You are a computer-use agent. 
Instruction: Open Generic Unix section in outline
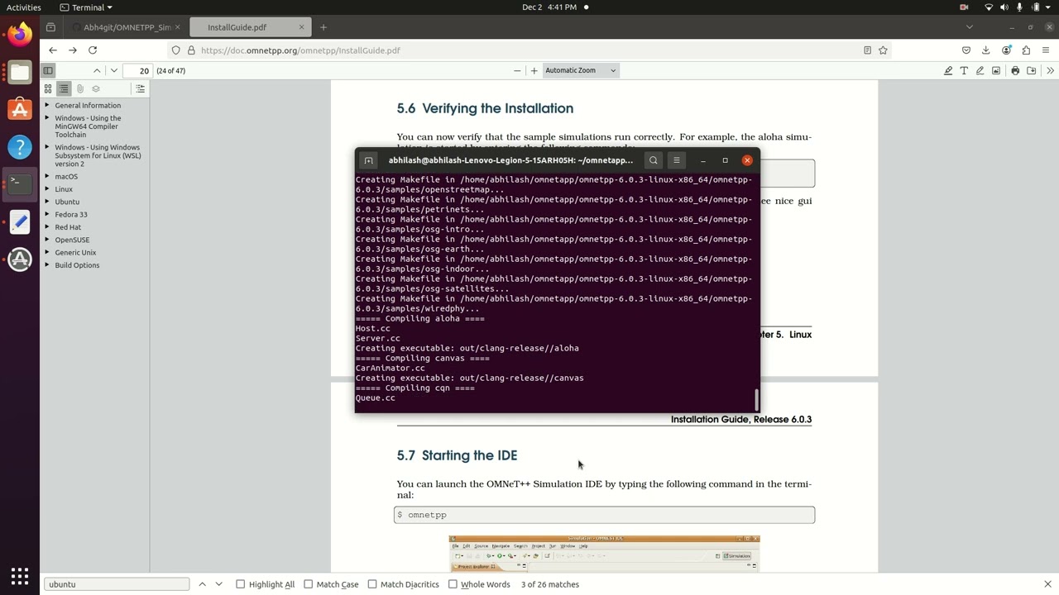[75, 253]
